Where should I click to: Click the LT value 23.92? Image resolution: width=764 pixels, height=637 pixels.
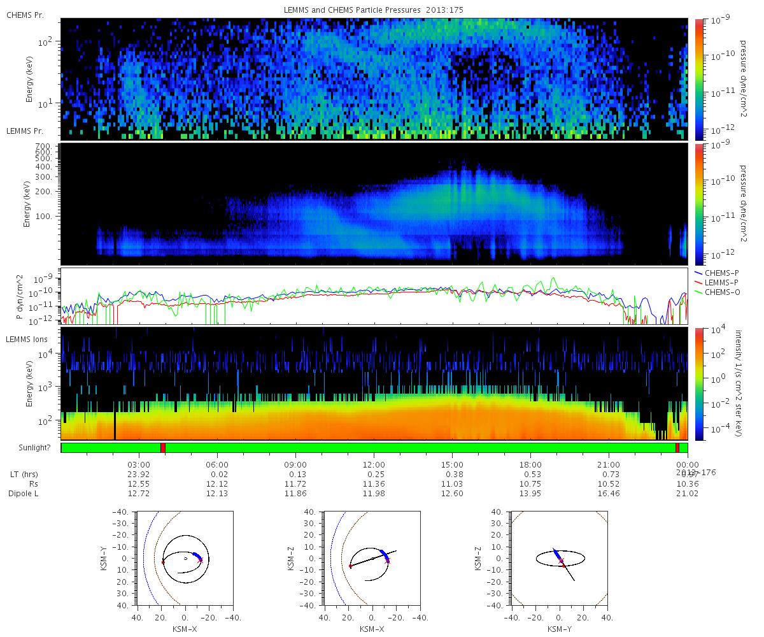point(139,475)
